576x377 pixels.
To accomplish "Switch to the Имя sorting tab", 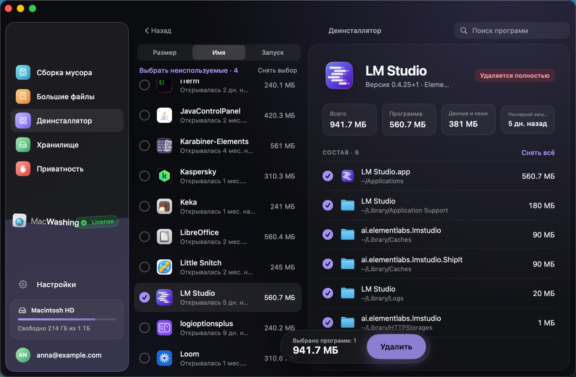I will point(219,53).
